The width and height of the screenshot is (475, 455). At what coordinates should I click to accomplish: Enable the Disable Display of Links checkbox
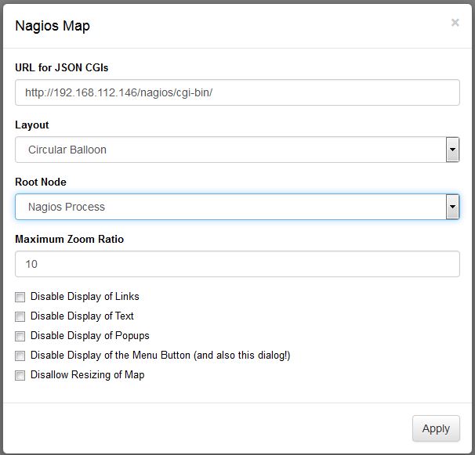tap(20, 297)
